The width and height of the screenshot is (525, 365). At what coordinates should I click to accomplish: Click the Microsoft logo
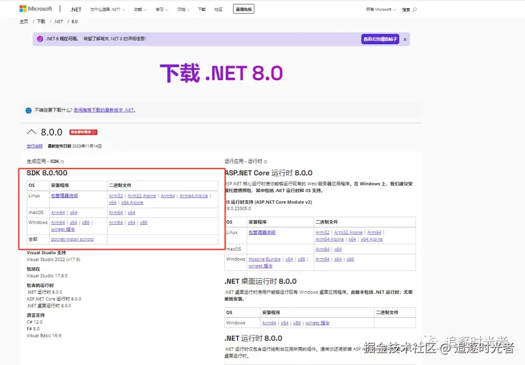[35, 9]
